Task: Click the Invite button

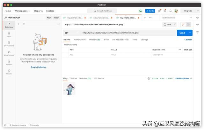Action: pos(150,11)
